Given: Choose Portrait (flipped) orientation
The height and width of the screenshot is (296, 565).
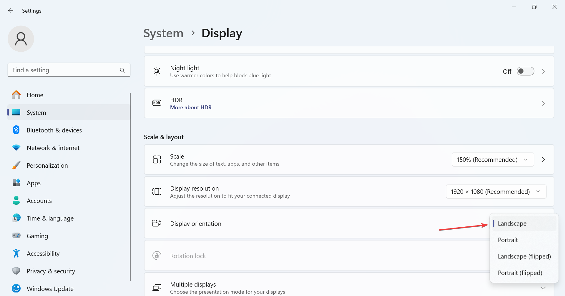Looking at the screenshot, I should coord(524,273).
